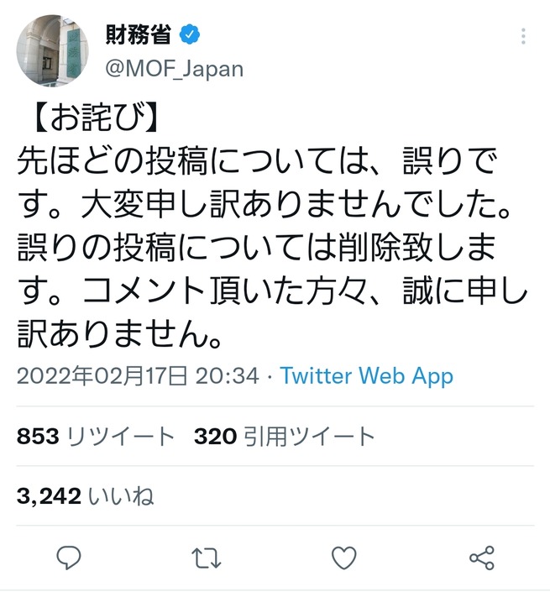
Task: Reply to the 財務省 tweet
Action: coord(68,558)
